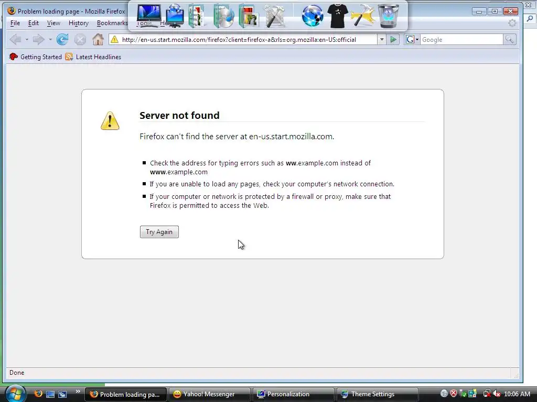Click the network connection tray icon

click(x=487, y=394)
